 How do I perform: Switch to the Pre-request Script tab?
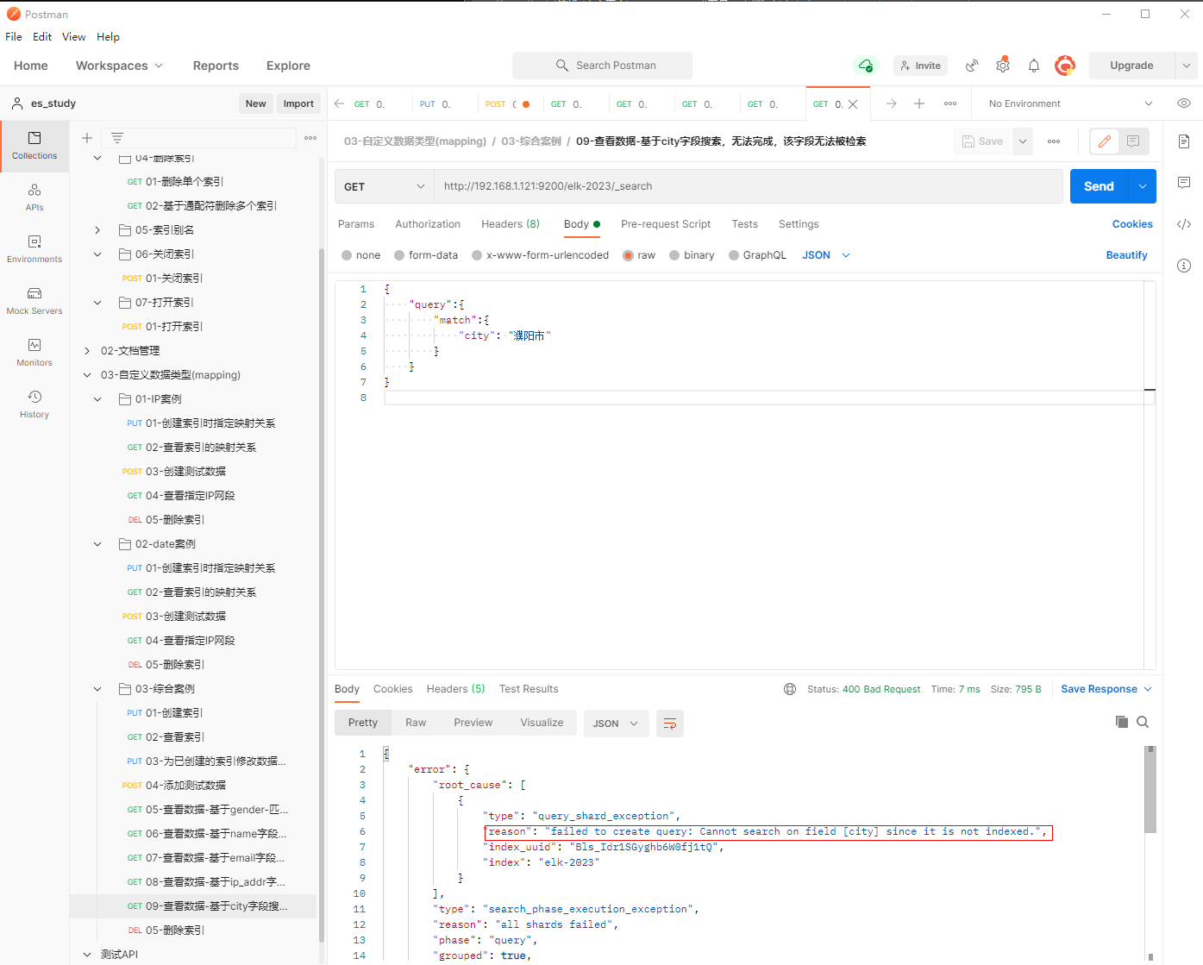(665, 224)
